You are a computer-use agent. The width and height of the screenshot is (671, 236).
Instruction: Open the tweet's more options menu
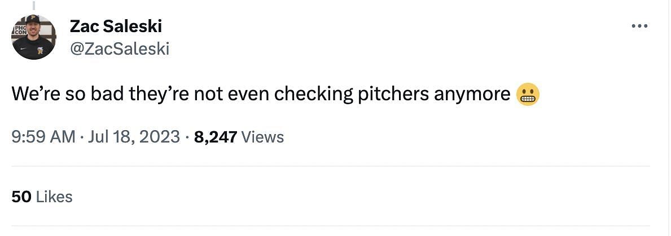640,26
